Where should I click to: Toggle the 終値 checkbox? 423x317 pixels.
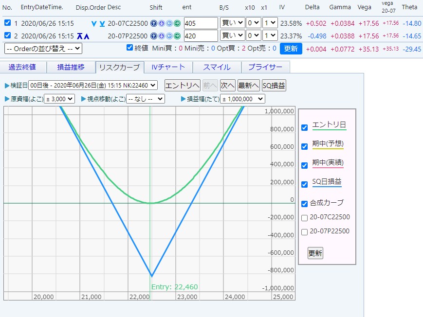click(x=129, y=48)
